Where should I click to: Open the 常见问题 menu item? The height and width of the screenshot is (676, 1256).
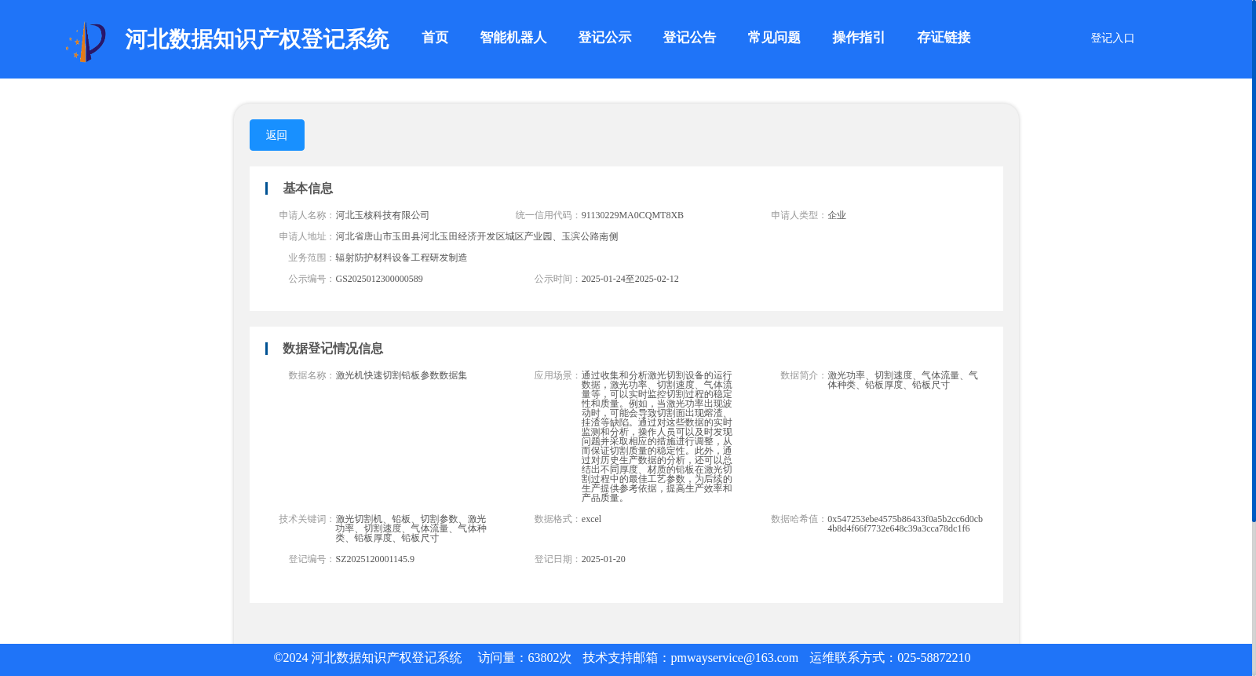click(x=774, y=38)
